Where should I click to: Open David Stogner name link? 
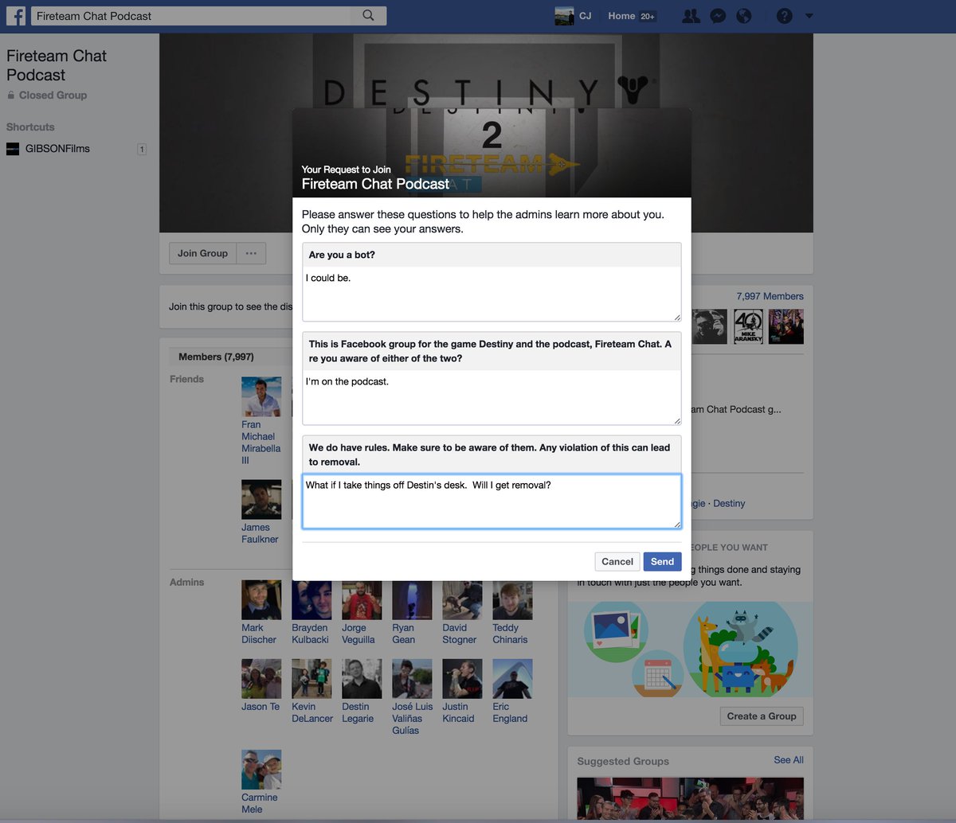[459, 634]
